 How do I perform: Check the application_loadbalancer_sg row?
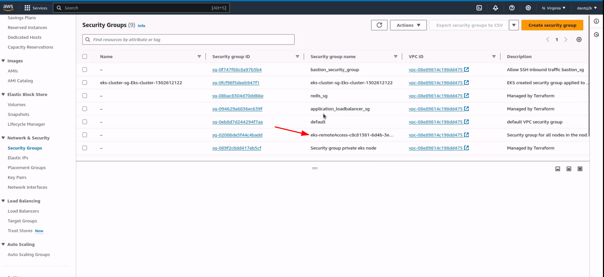(85, 109)
